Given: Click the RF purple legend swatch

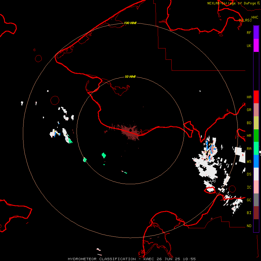Looking at the screenshot, I should [256, 32].
